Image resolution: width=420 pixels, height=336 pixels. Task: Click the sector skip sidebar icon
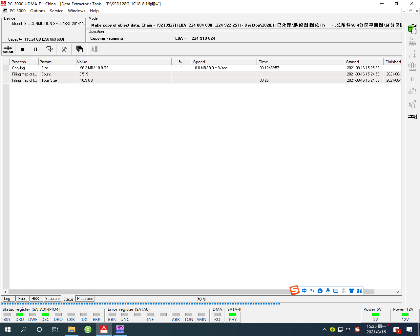[x=412, y=91]
